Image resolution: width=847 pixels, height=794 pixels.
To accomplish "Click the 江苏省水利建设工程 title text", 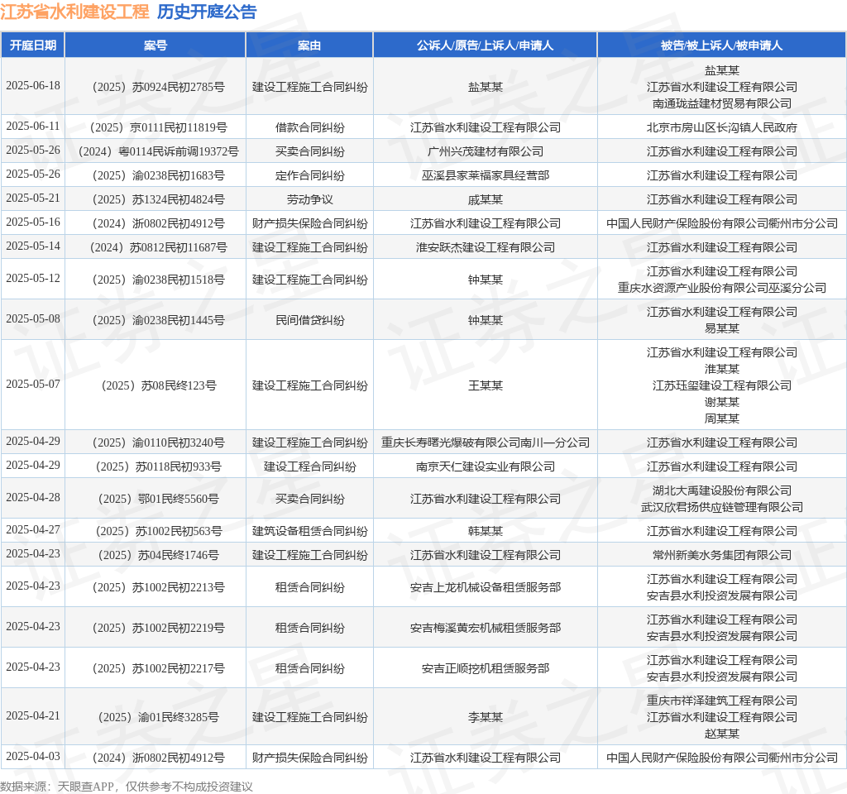I will [x=74, y=12].
